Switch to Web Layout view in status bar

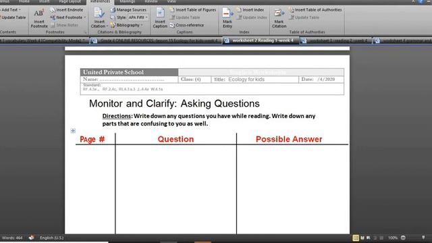coord(369,238)
